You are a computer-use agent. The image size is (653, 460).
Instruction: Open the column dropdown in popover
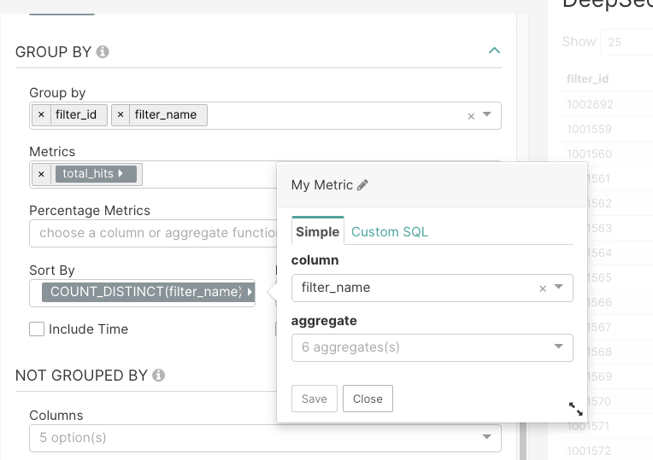(x=559, y=288)
